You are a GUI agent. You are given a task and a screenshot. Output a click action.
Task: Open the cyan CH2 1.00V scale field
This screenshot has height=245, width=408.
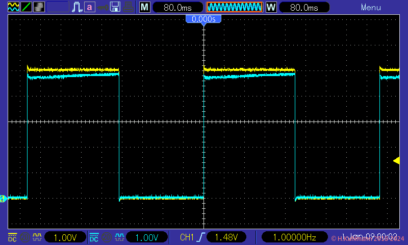point(147,237)
